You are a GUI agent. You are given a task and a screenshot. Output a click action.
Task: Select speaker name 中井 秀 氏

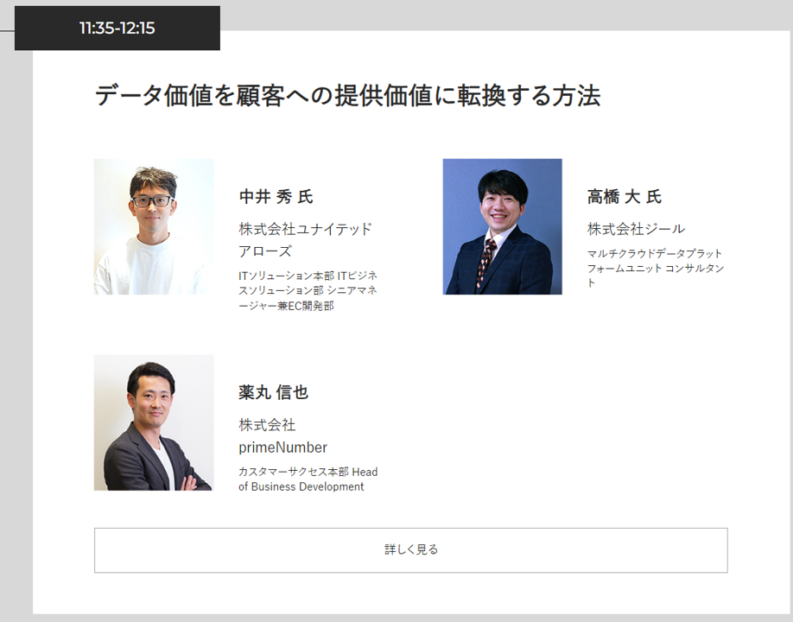[276, 196]
